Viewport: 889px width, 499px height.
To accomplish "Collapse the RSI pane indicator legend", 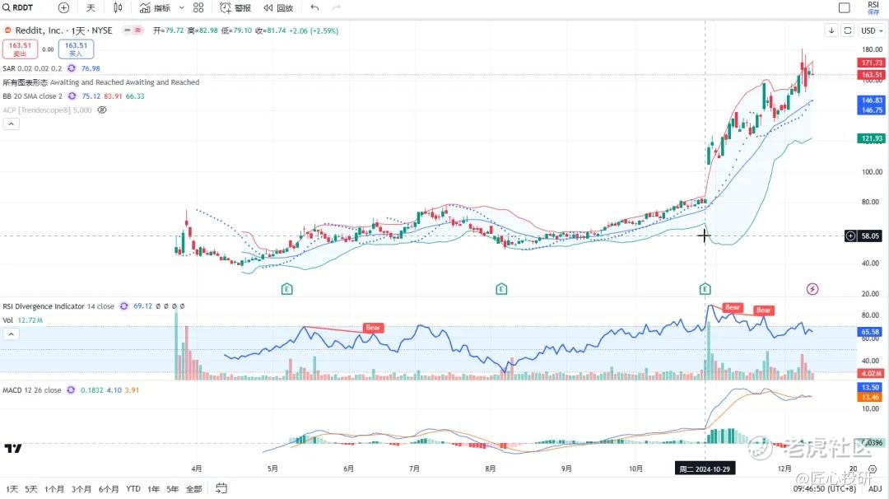I will (x=12, y=334).
